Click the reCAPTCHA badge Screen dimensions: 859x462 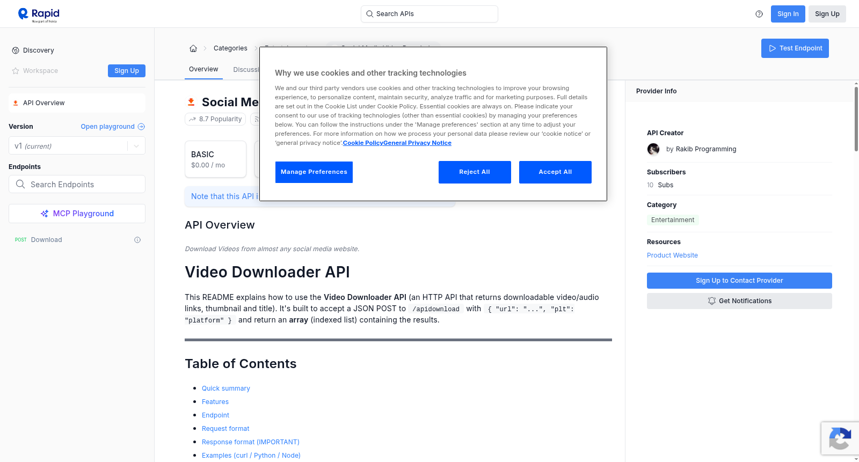pyautogui.click(x=840, y=438)
